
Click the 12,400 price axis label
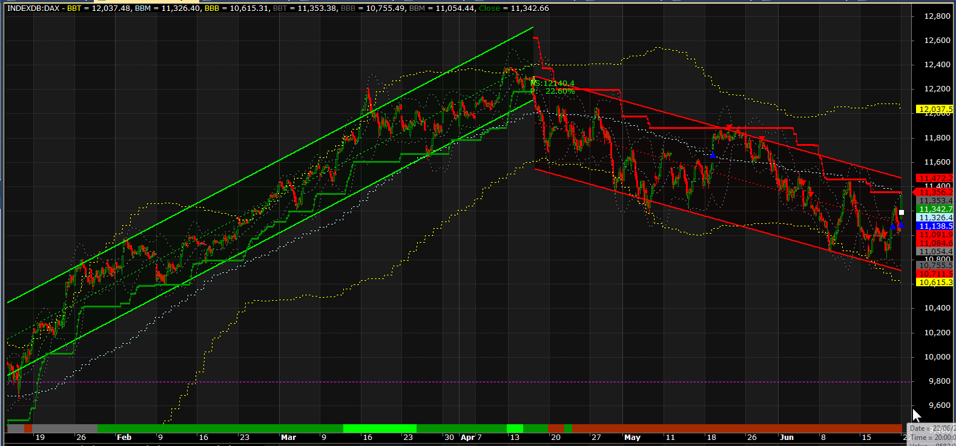point(937,64)
